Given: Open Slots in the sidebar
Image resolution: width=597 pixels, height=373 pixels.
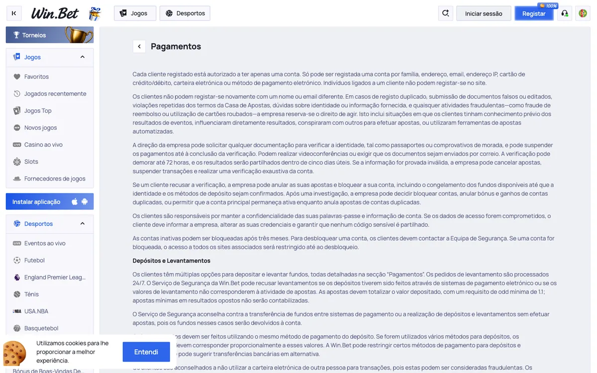Looking at the screenshot, I should tap(31, 162).
